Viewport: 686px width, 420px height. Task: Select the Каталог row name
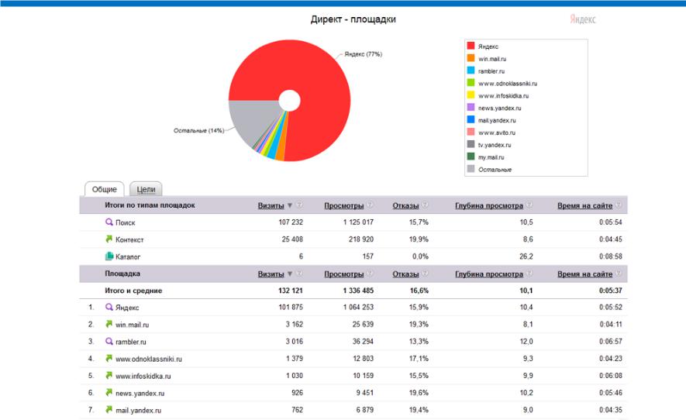click(x=128, y=256)
